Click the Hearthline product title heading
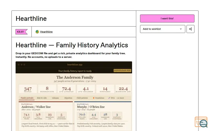Screen dimensions: 210x131 [31, 18]
